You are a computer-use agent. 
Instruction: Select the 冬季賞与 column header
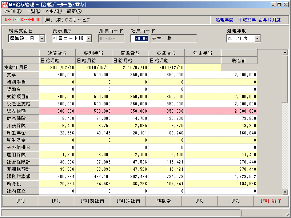click(x=167, y=53)
